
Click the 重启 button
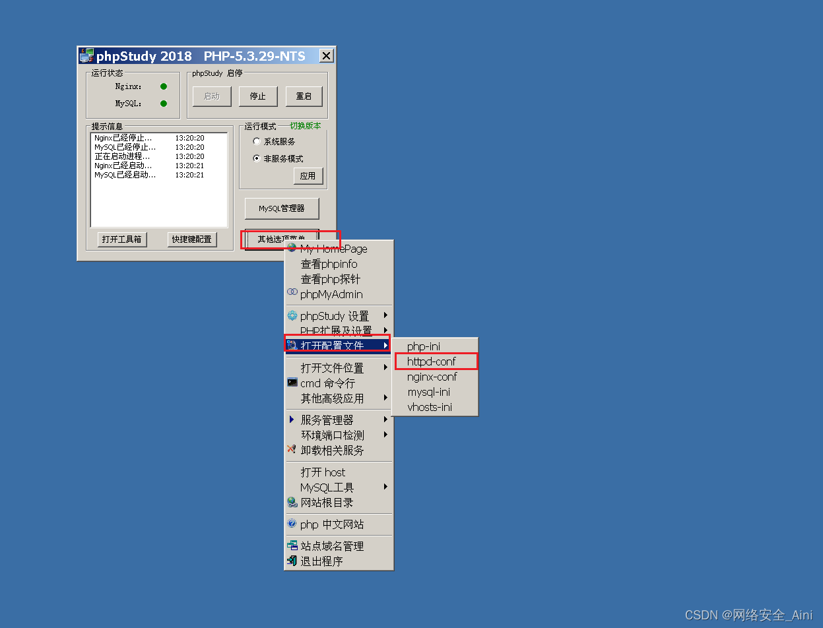point(304,96)
